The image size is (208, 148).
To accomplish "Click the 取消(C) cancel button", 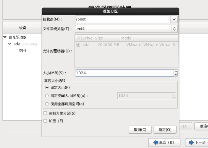I will (x=140, y=130).
